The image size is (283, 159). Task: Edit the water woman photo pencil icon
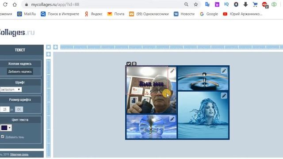tap(224, 95)
